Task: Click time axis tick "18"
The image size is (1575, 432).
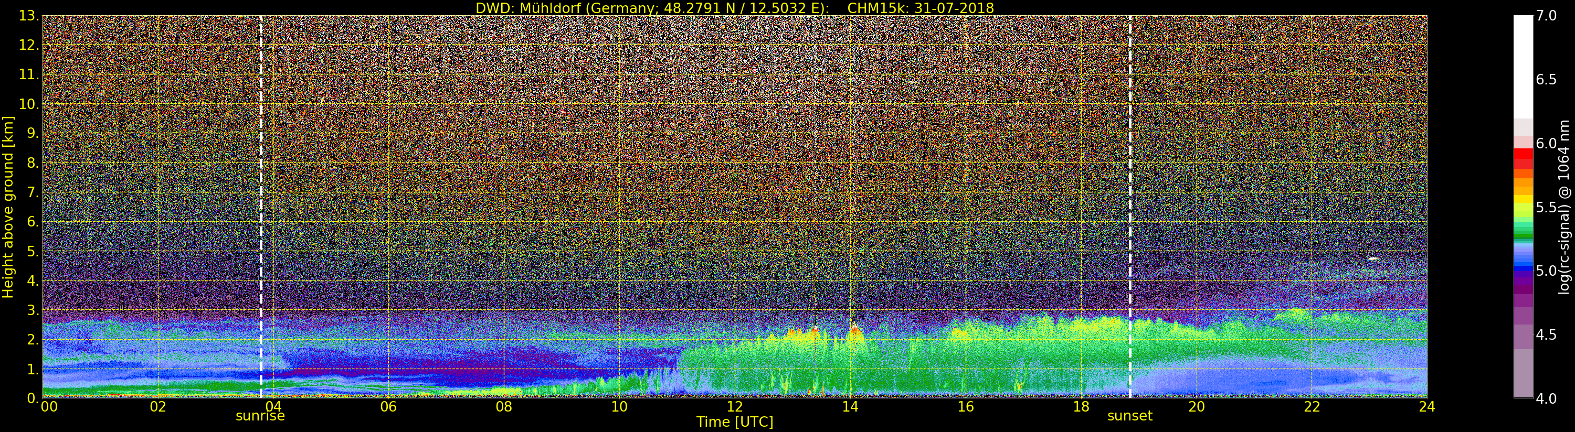Action: click(1081, 407)
